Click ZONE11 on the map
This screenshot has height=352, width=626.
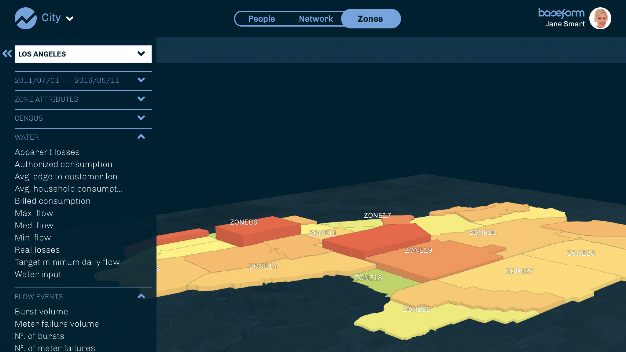(323, 233)
